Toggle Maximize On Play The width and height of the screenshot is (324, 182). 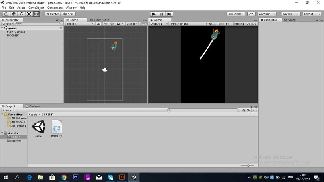pyautogui.click(x=245, y=24)
